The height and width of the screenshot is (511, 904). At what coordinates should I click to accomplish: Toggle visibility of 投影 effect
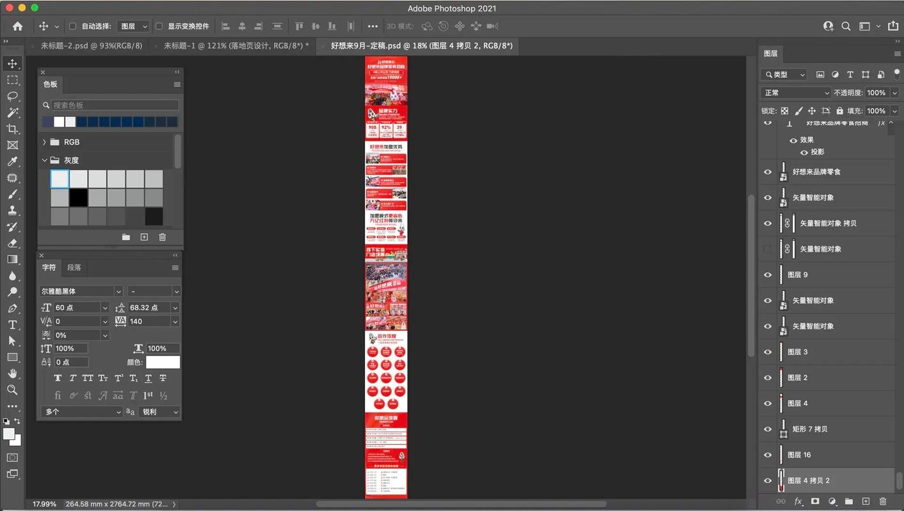coord(804,152)
